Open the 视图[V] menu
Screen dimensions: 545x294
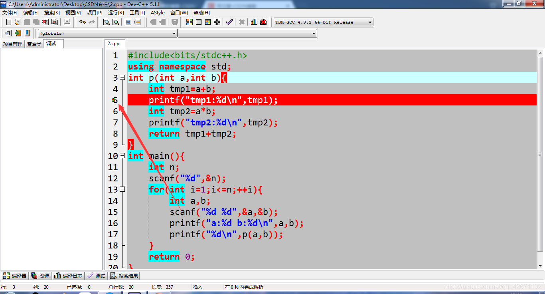coord(73,13)
